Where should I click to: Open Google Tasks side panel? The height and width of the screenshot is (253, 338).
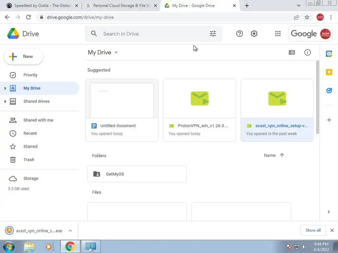tap(329, 91)
